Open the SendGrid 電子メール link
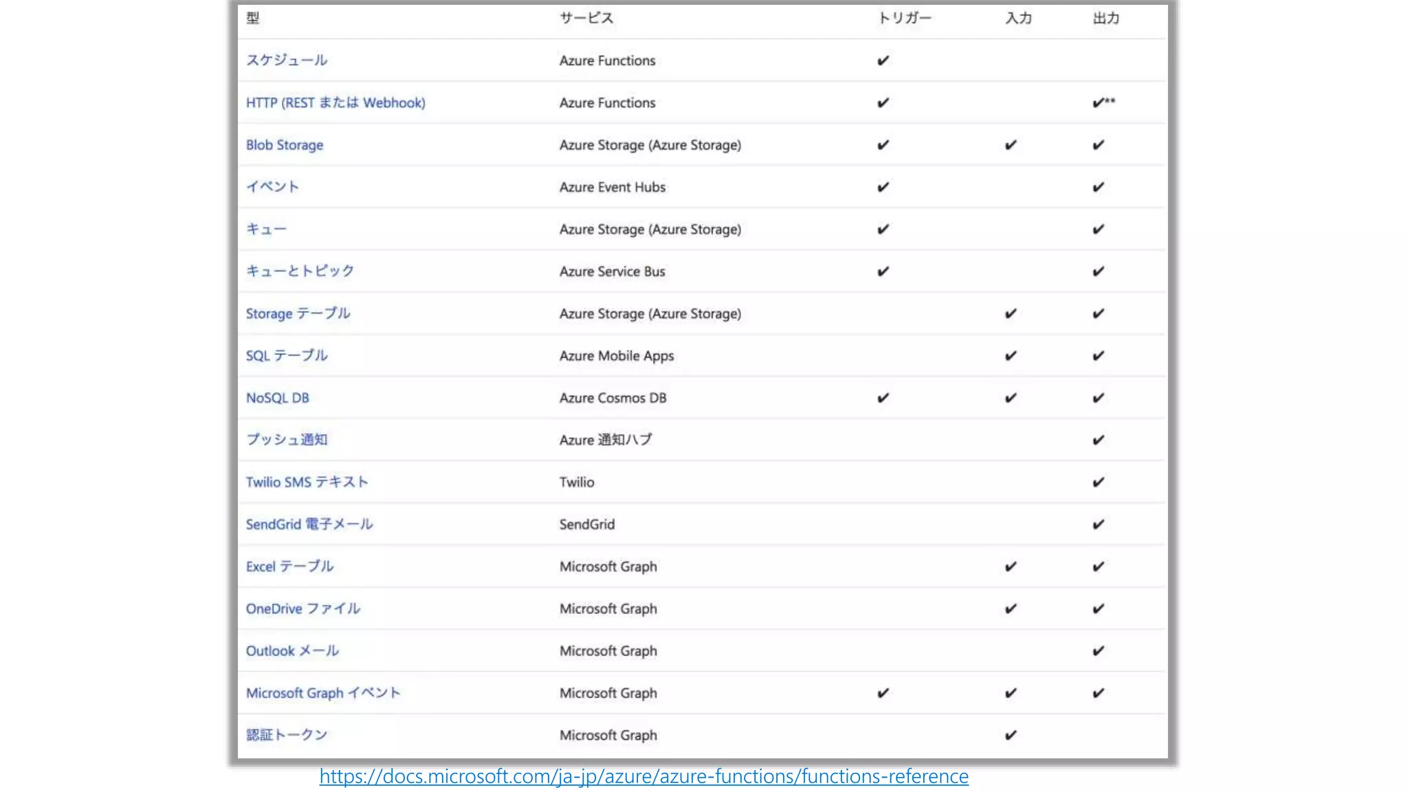The image size is (1408, 792). coord(309,525)
